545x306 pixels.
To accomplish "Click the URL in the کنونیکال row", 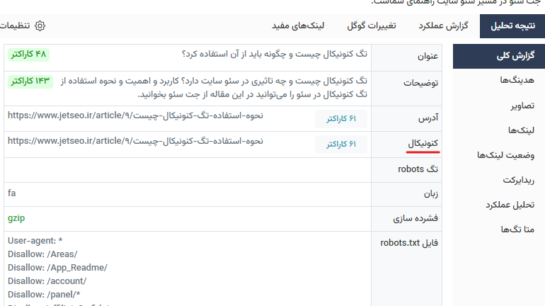I will pos(135,141).
